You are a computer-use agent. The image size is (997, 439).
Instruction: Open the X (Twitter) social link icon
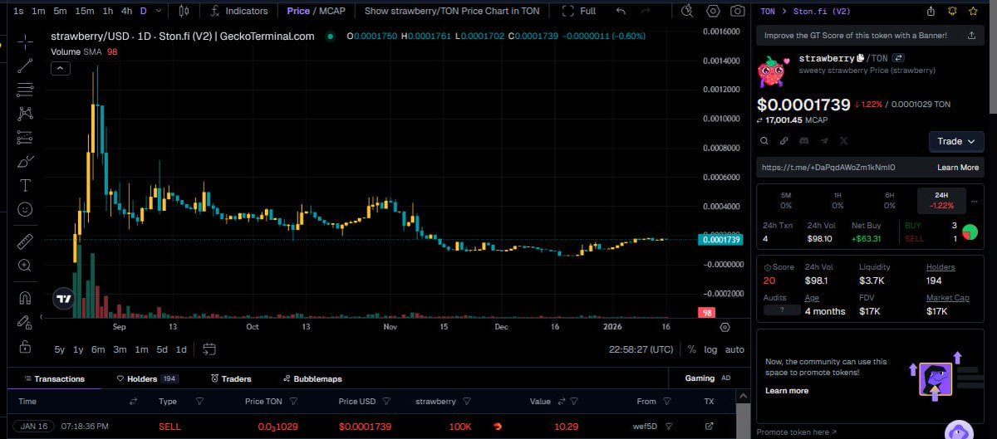pyautogui.click(x=843, y=141)
